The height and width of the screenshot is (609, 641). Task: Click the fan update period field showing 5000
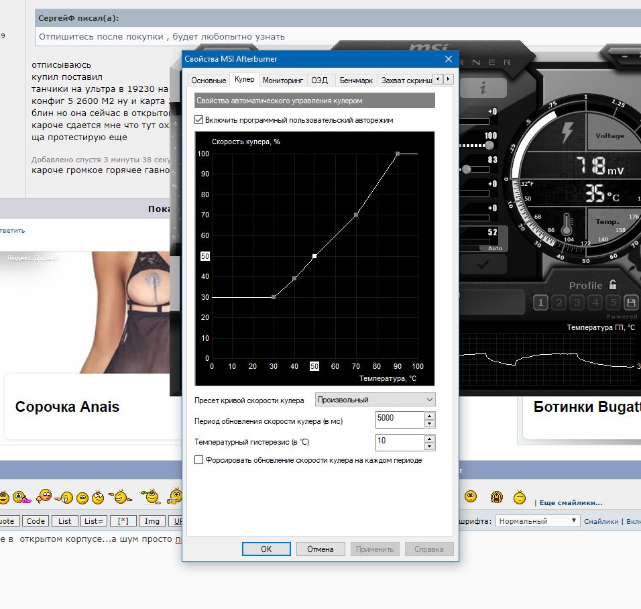click(400, 420)
